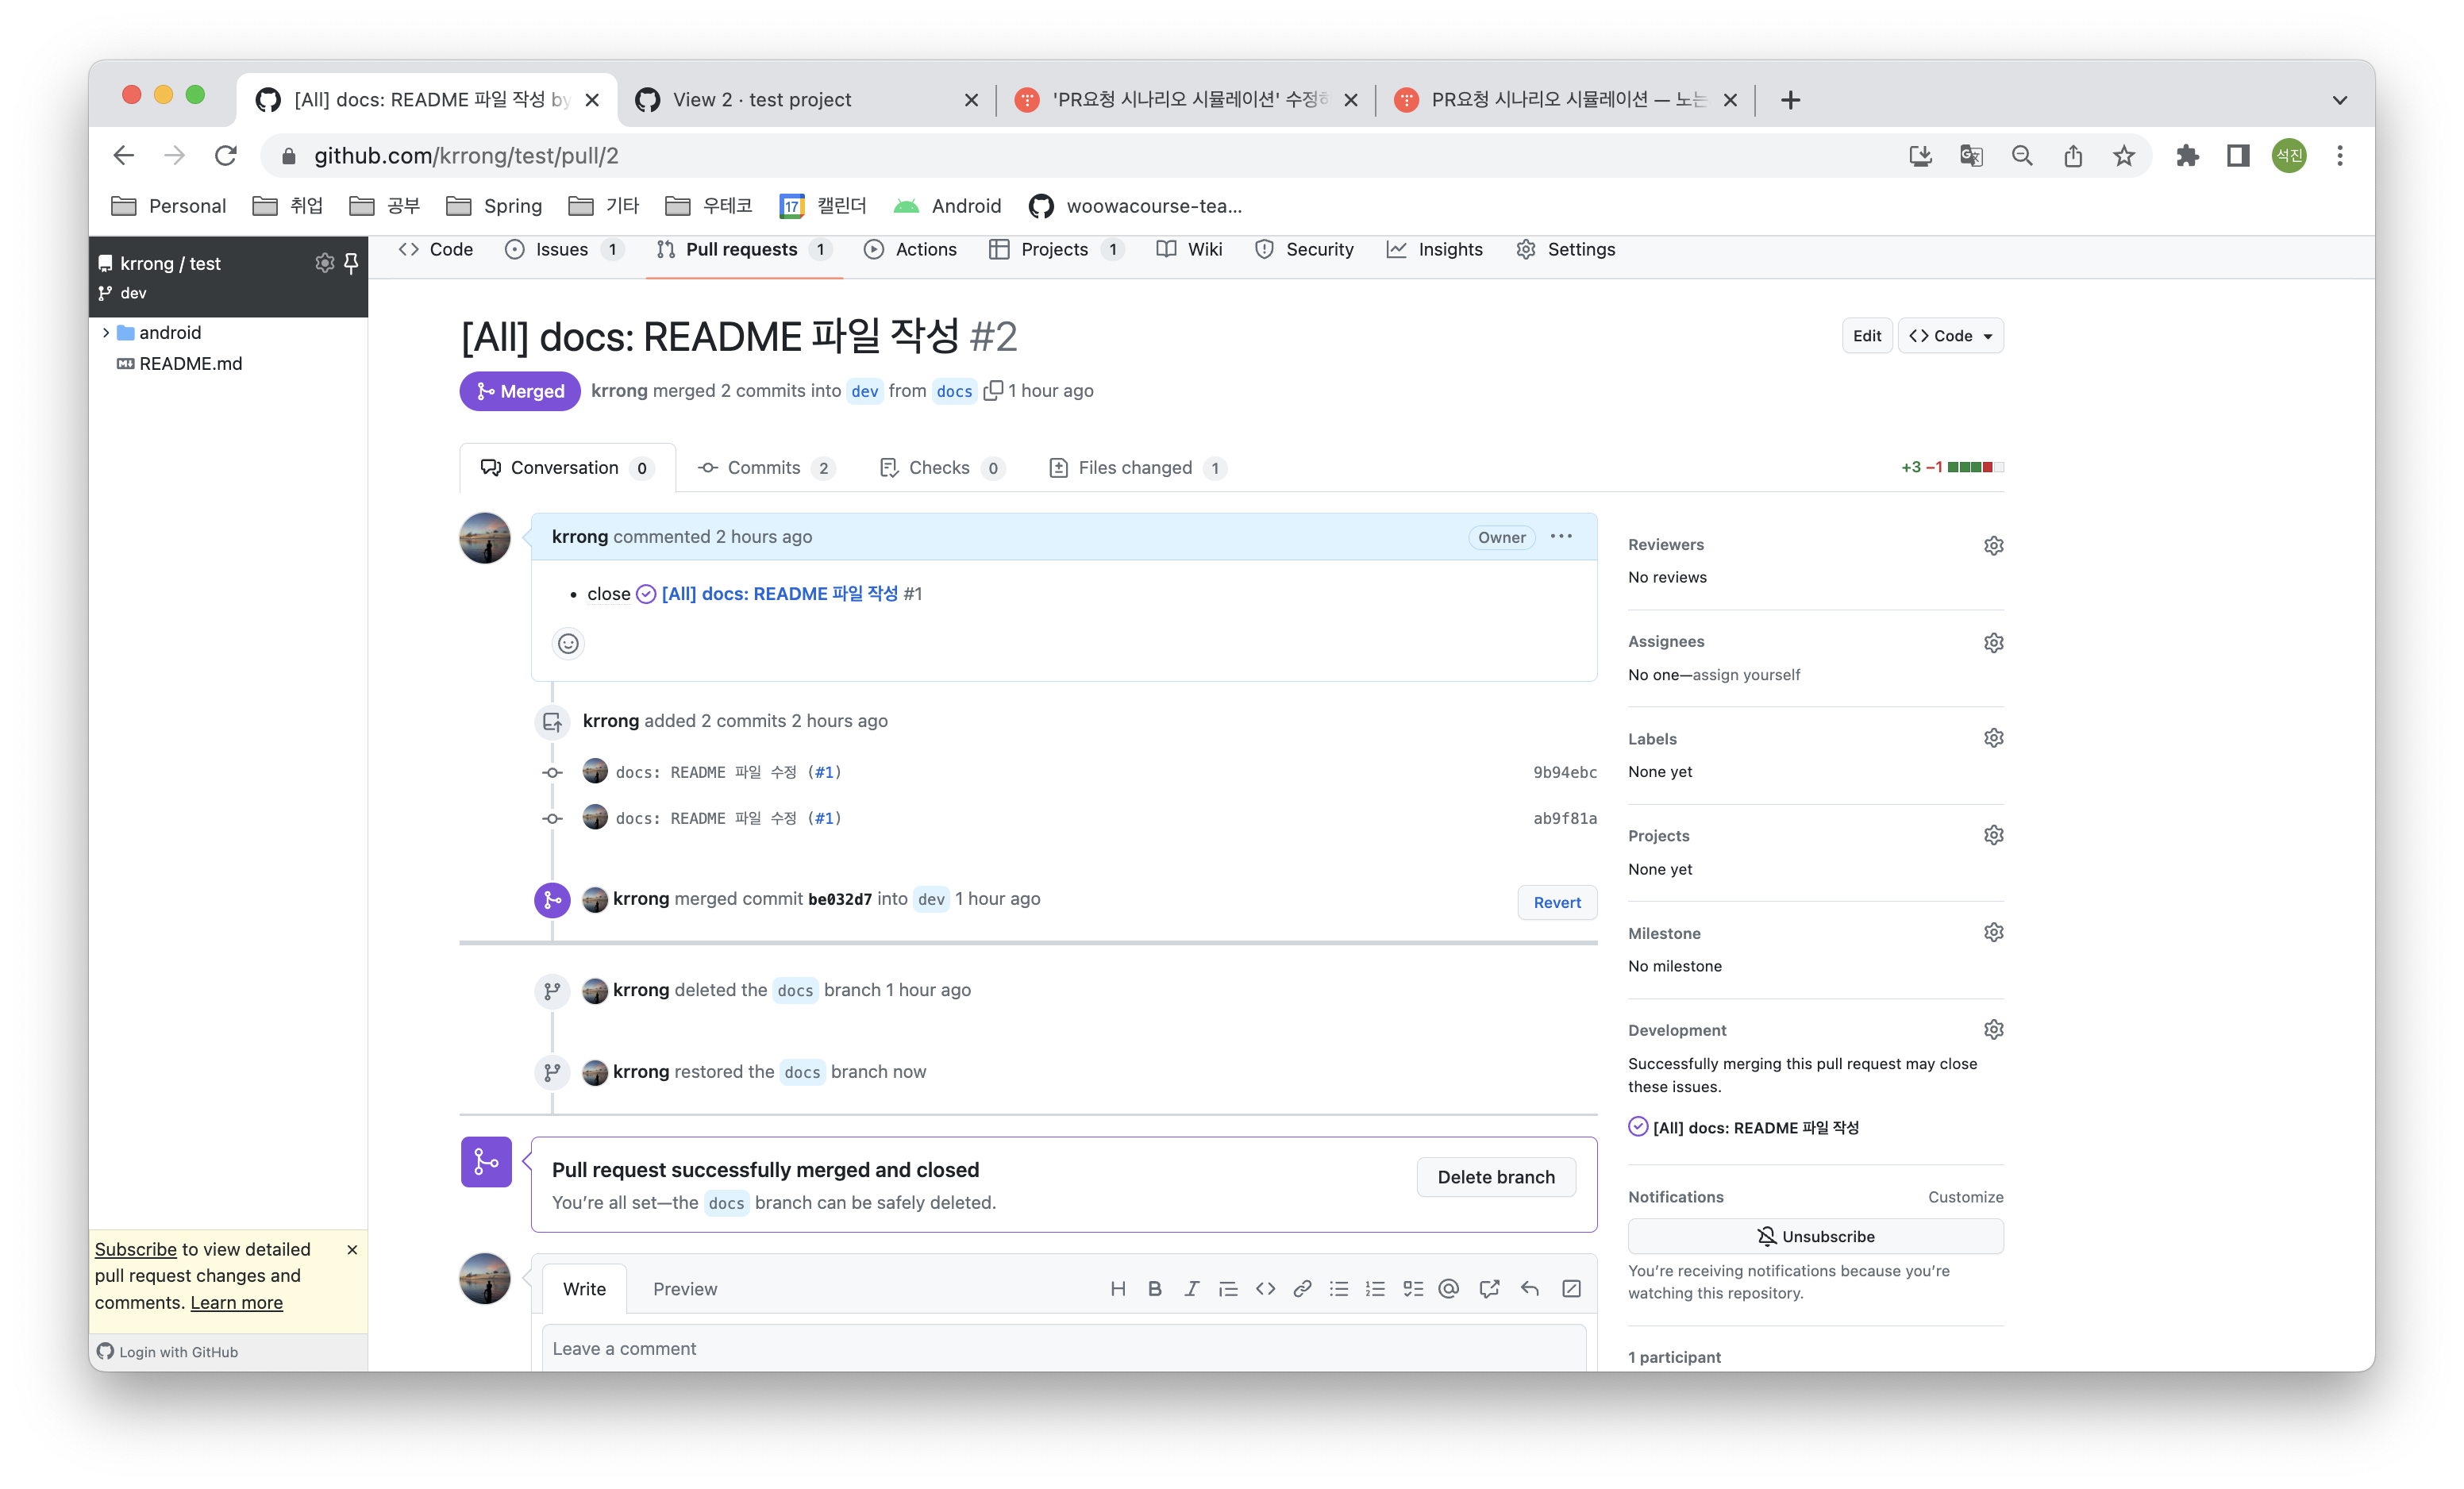Mention a user with the @ icon
Viewport: 2464px width, 1489px height.
[1448, 1289]
